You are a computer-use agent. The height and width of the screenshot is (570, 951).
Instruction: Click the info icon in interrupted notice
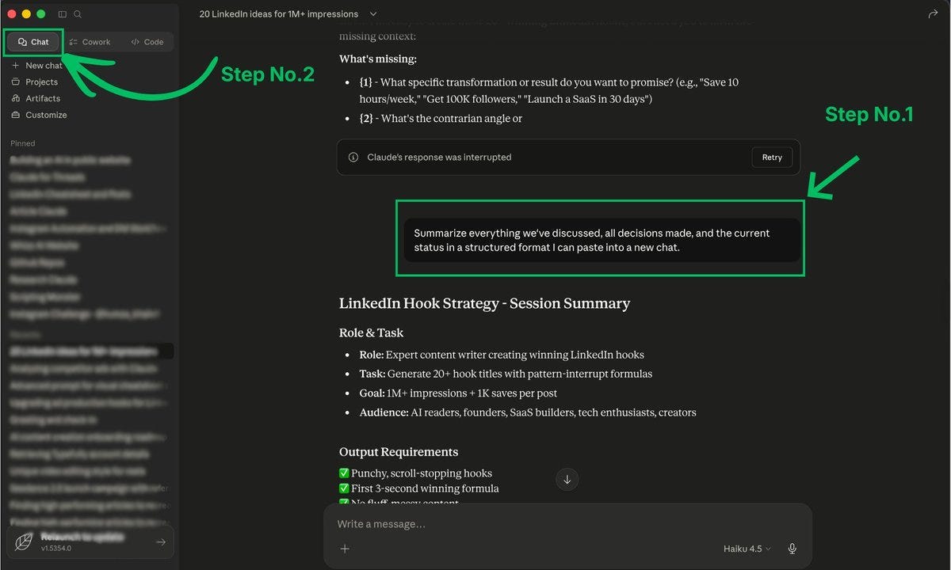[x=353, y=158]
